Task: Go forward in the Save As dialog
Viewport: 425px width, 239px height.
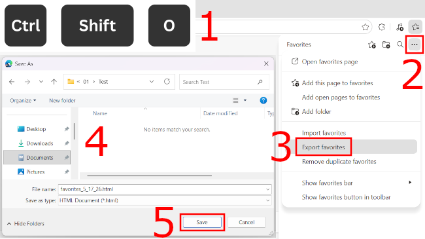Action: pos(27,82)
